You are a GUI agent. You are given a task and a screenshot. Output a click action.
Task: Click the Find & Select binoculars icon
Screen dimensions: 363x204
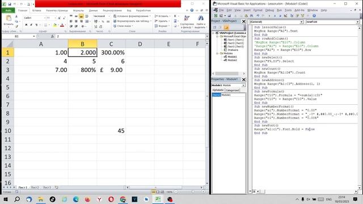pos(200,18)
